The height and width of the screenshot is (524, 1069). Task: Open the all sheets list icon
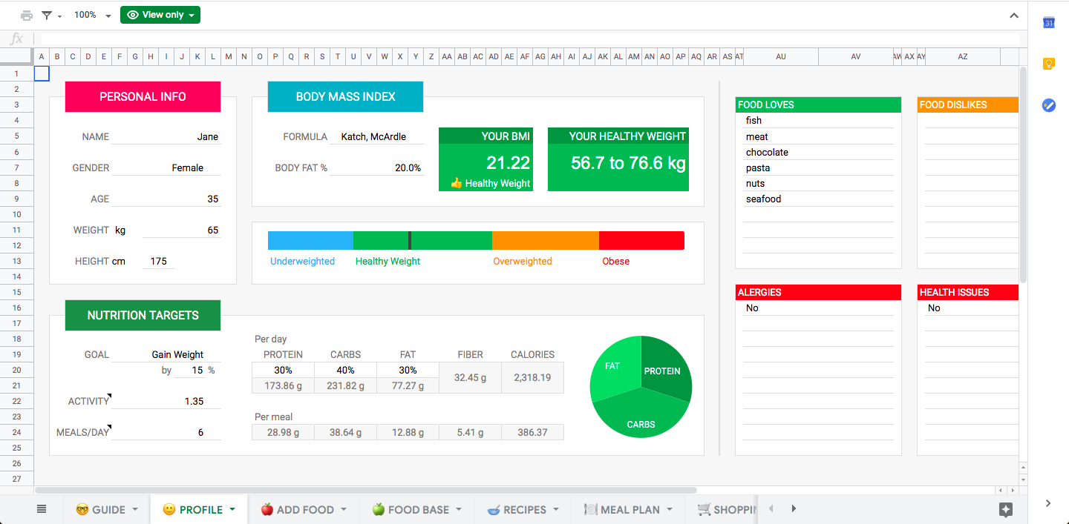click(42, 509)
